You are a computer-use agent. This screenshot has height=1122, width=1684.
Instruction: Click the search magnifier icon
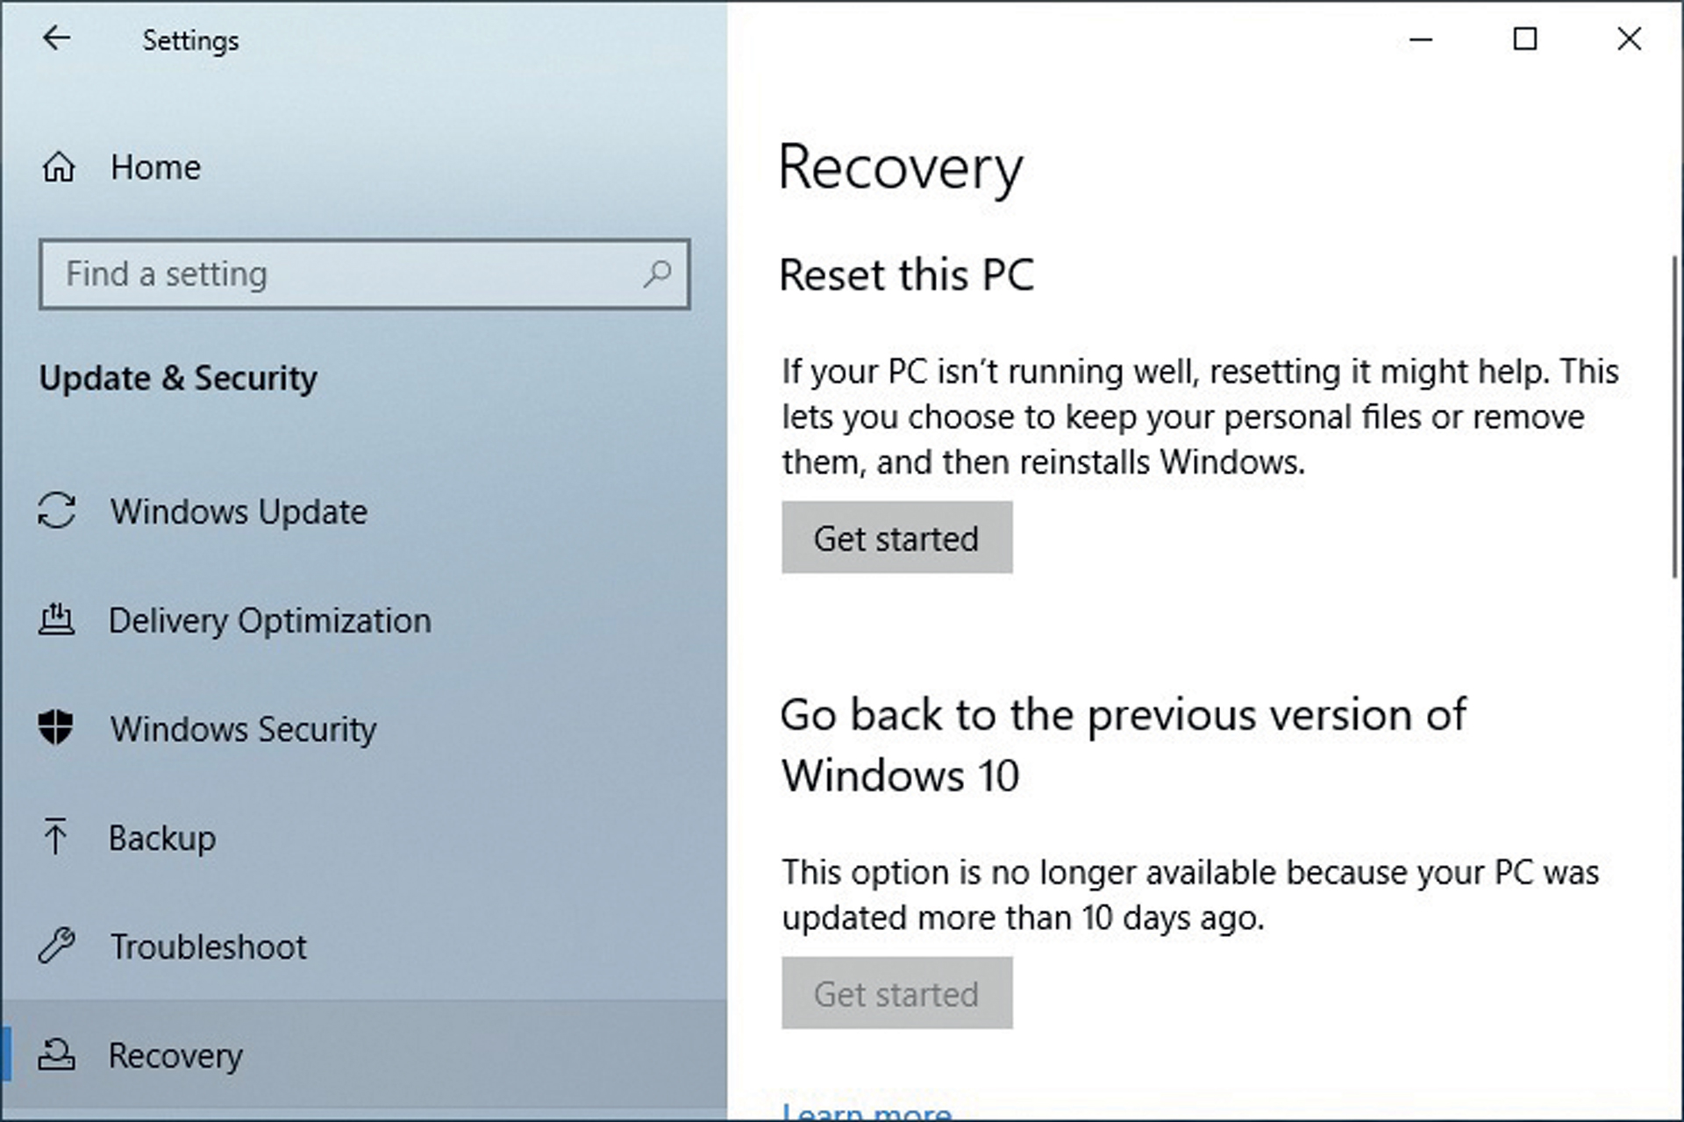tap(657, 274)
